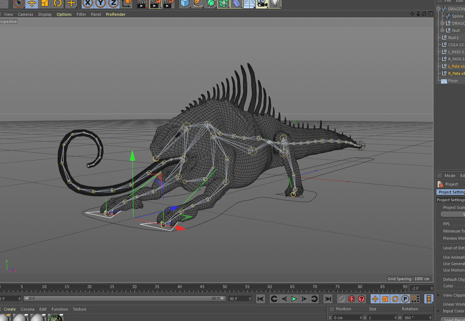The image size is (465, 321).
Task: Open the Floor environment objects icon
Action: point(249,4)
